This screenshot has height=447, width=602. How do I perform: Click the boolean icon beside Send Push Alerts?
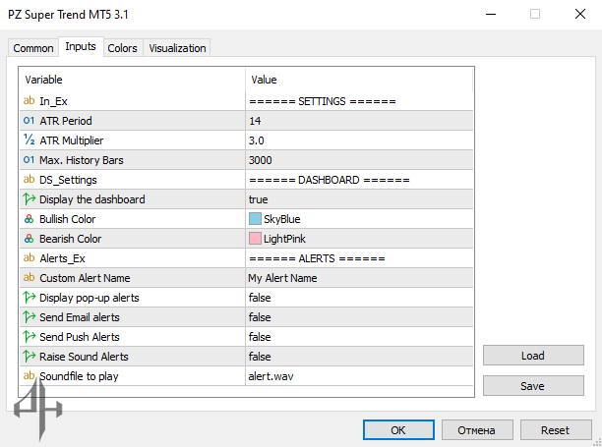29,337
